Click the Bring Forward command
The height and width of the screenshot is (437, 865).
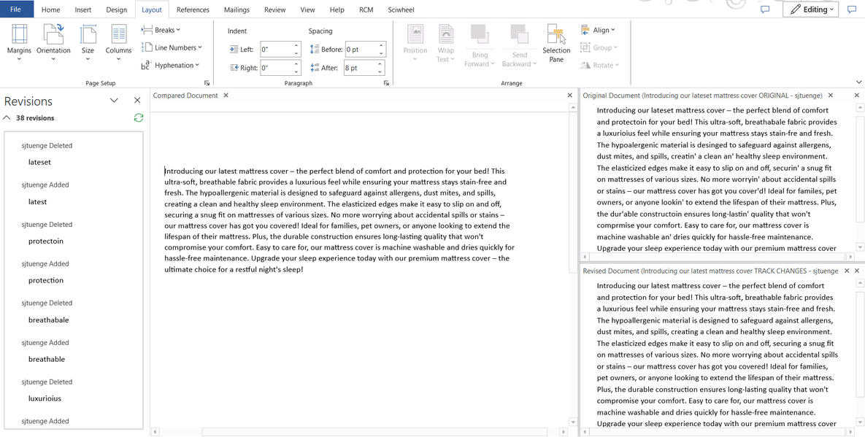479,42
